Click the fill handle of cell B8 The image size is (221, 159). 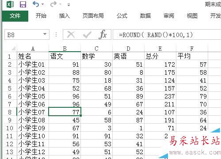click(x=80, y=116)
